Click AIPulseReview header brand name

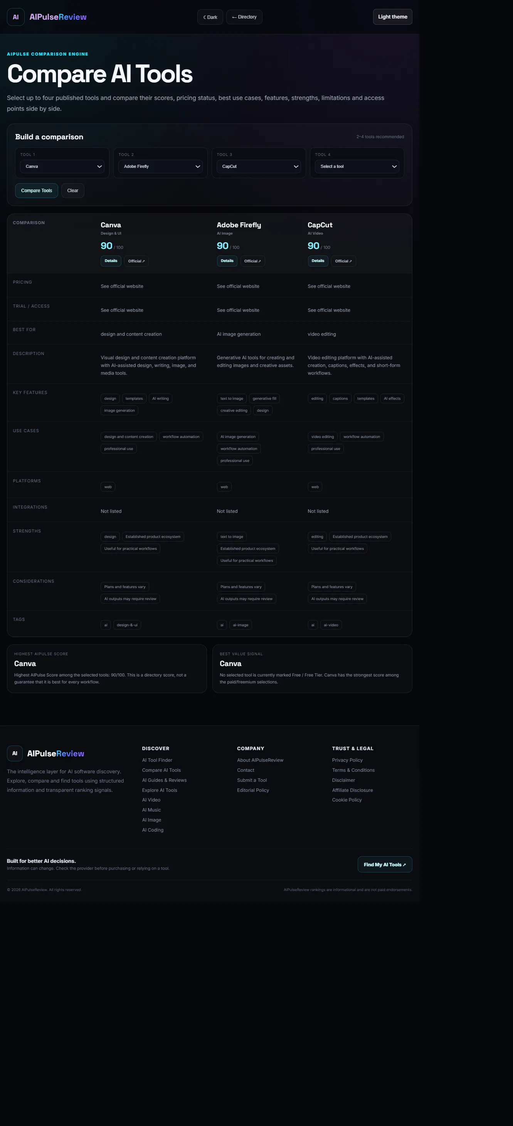58,17
